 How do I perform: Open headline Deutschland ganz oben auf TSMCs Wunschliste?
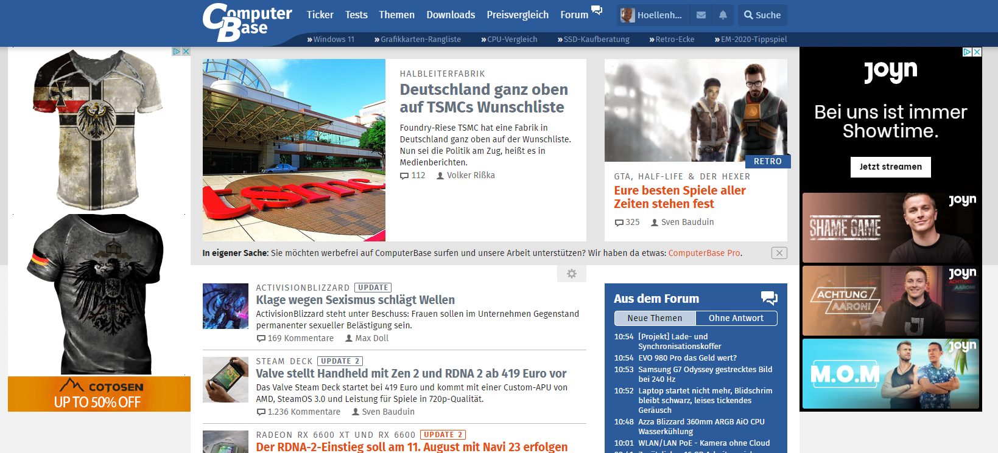pyautogui.click(x=484, y=99)
